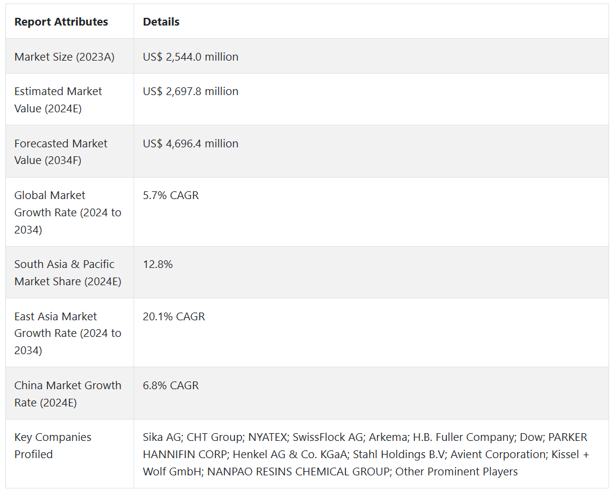Click the 'US$ 2,697.8 million' value
Viewport: 615px width, 492px height.
click(x=191, y=92)
